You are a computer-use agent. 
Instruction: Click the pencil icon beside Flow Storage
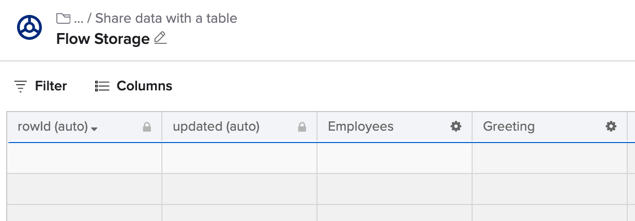click(x=160, y=38)
